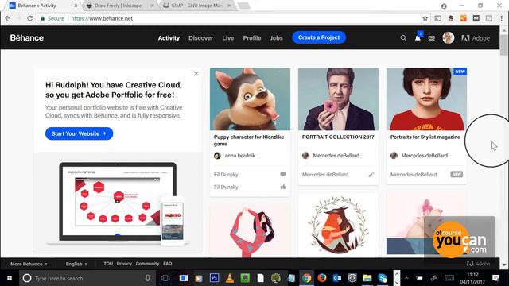This screenshot has height=286, width=509.
Task: Open the Behance search magnifier icon
Action: (x=403, y=38)
